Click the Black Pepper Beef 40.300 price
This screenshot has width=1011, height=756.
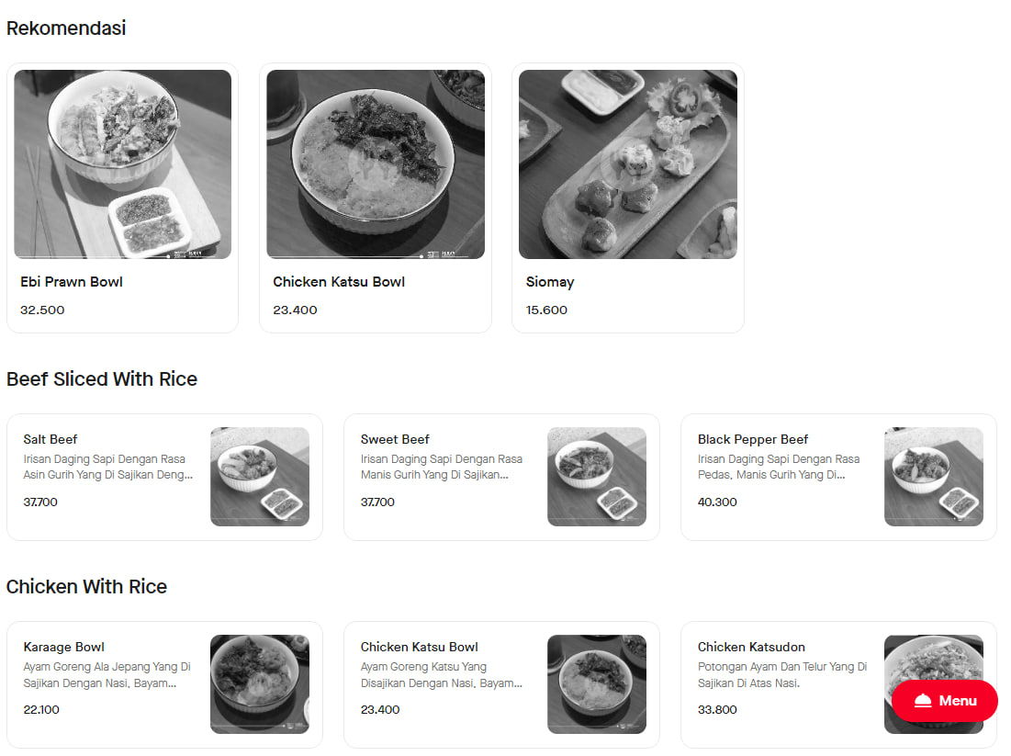click(x=717, y=502)
